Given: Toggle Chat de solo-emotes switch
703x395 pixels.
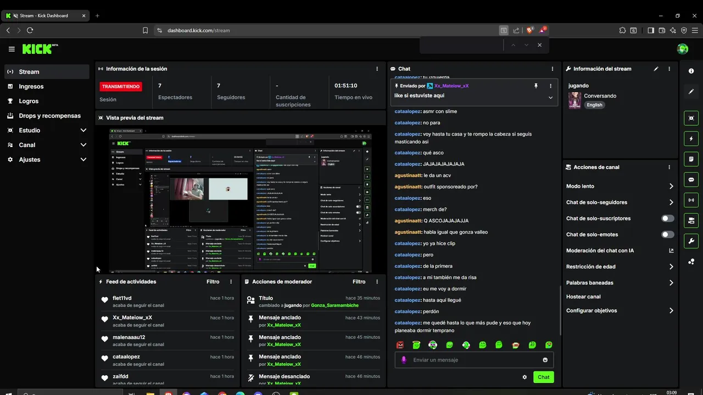Looking at the screenshot, I should [668, 235].
